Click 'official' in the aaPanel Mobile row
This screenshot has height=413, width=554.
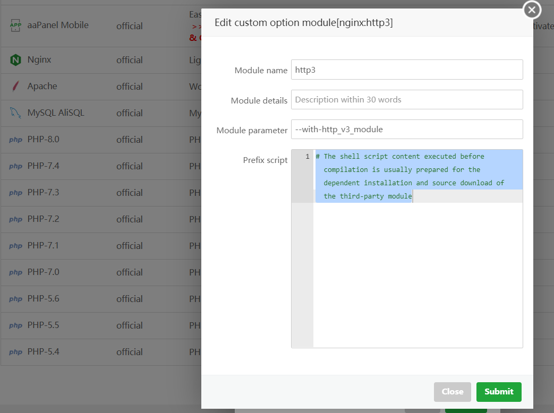point(129,26)
